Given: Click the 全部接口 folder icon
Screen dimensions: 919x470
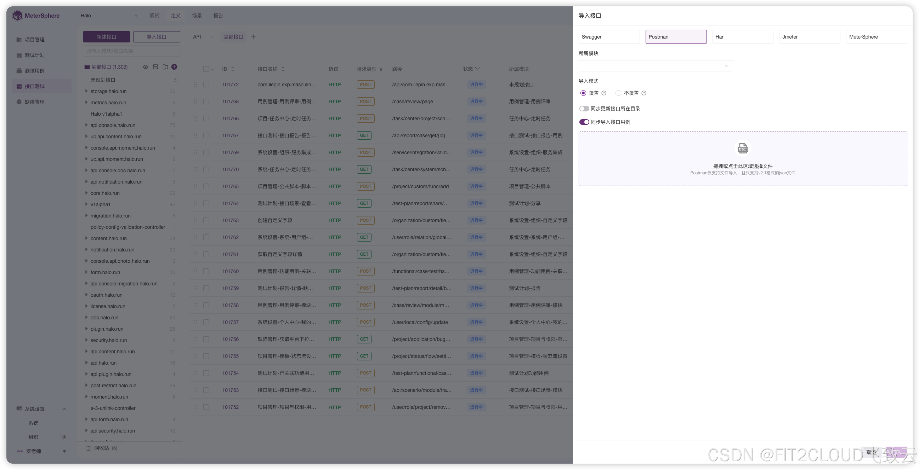Looking at the screenshot, I should 87,67.
